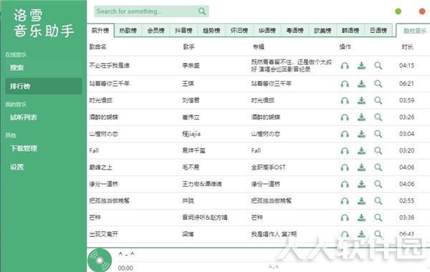Download the song Fall

361,150
